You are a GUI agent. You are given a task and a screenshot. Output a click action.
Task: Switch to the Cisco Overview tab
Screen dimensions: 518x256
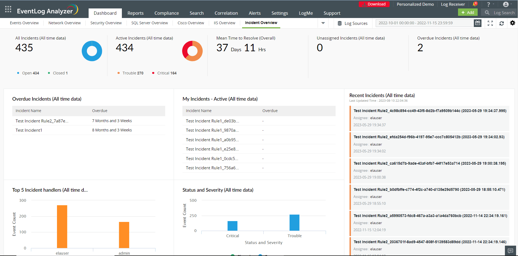pyautogui.click(x=190, y=23)
